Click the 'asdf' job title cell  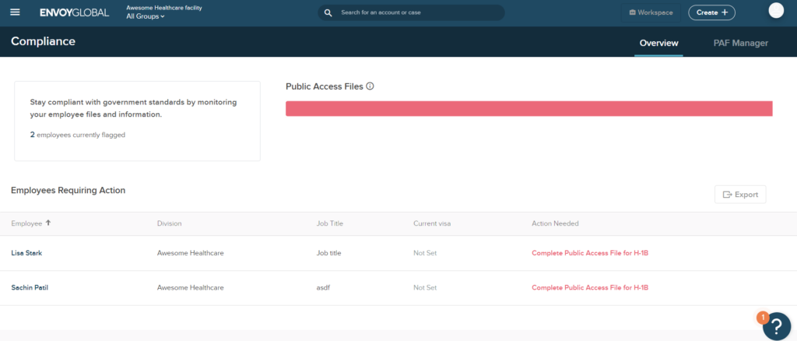point(323,287)
